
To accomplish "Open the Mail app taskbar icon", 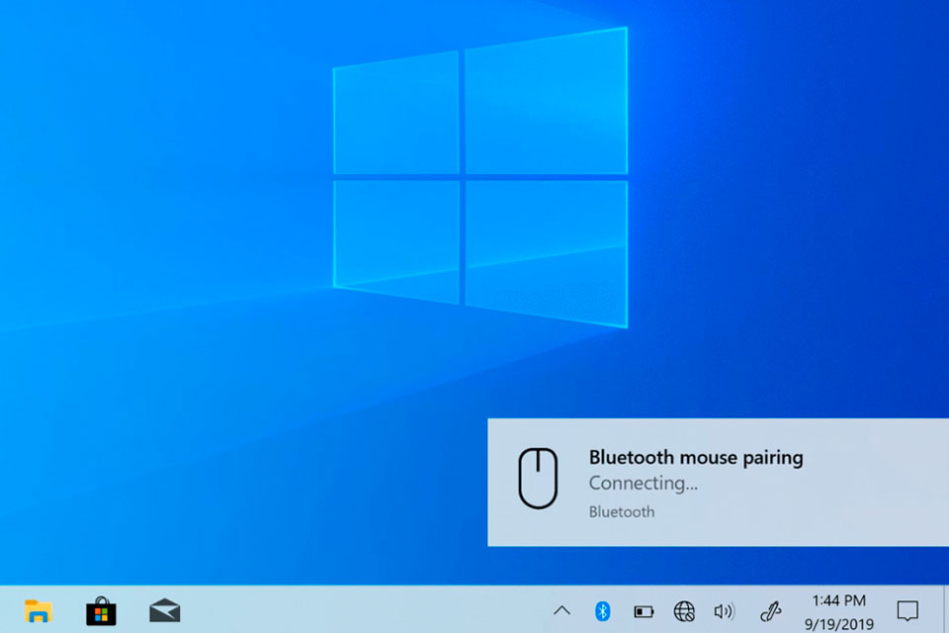I will point(165,610).
